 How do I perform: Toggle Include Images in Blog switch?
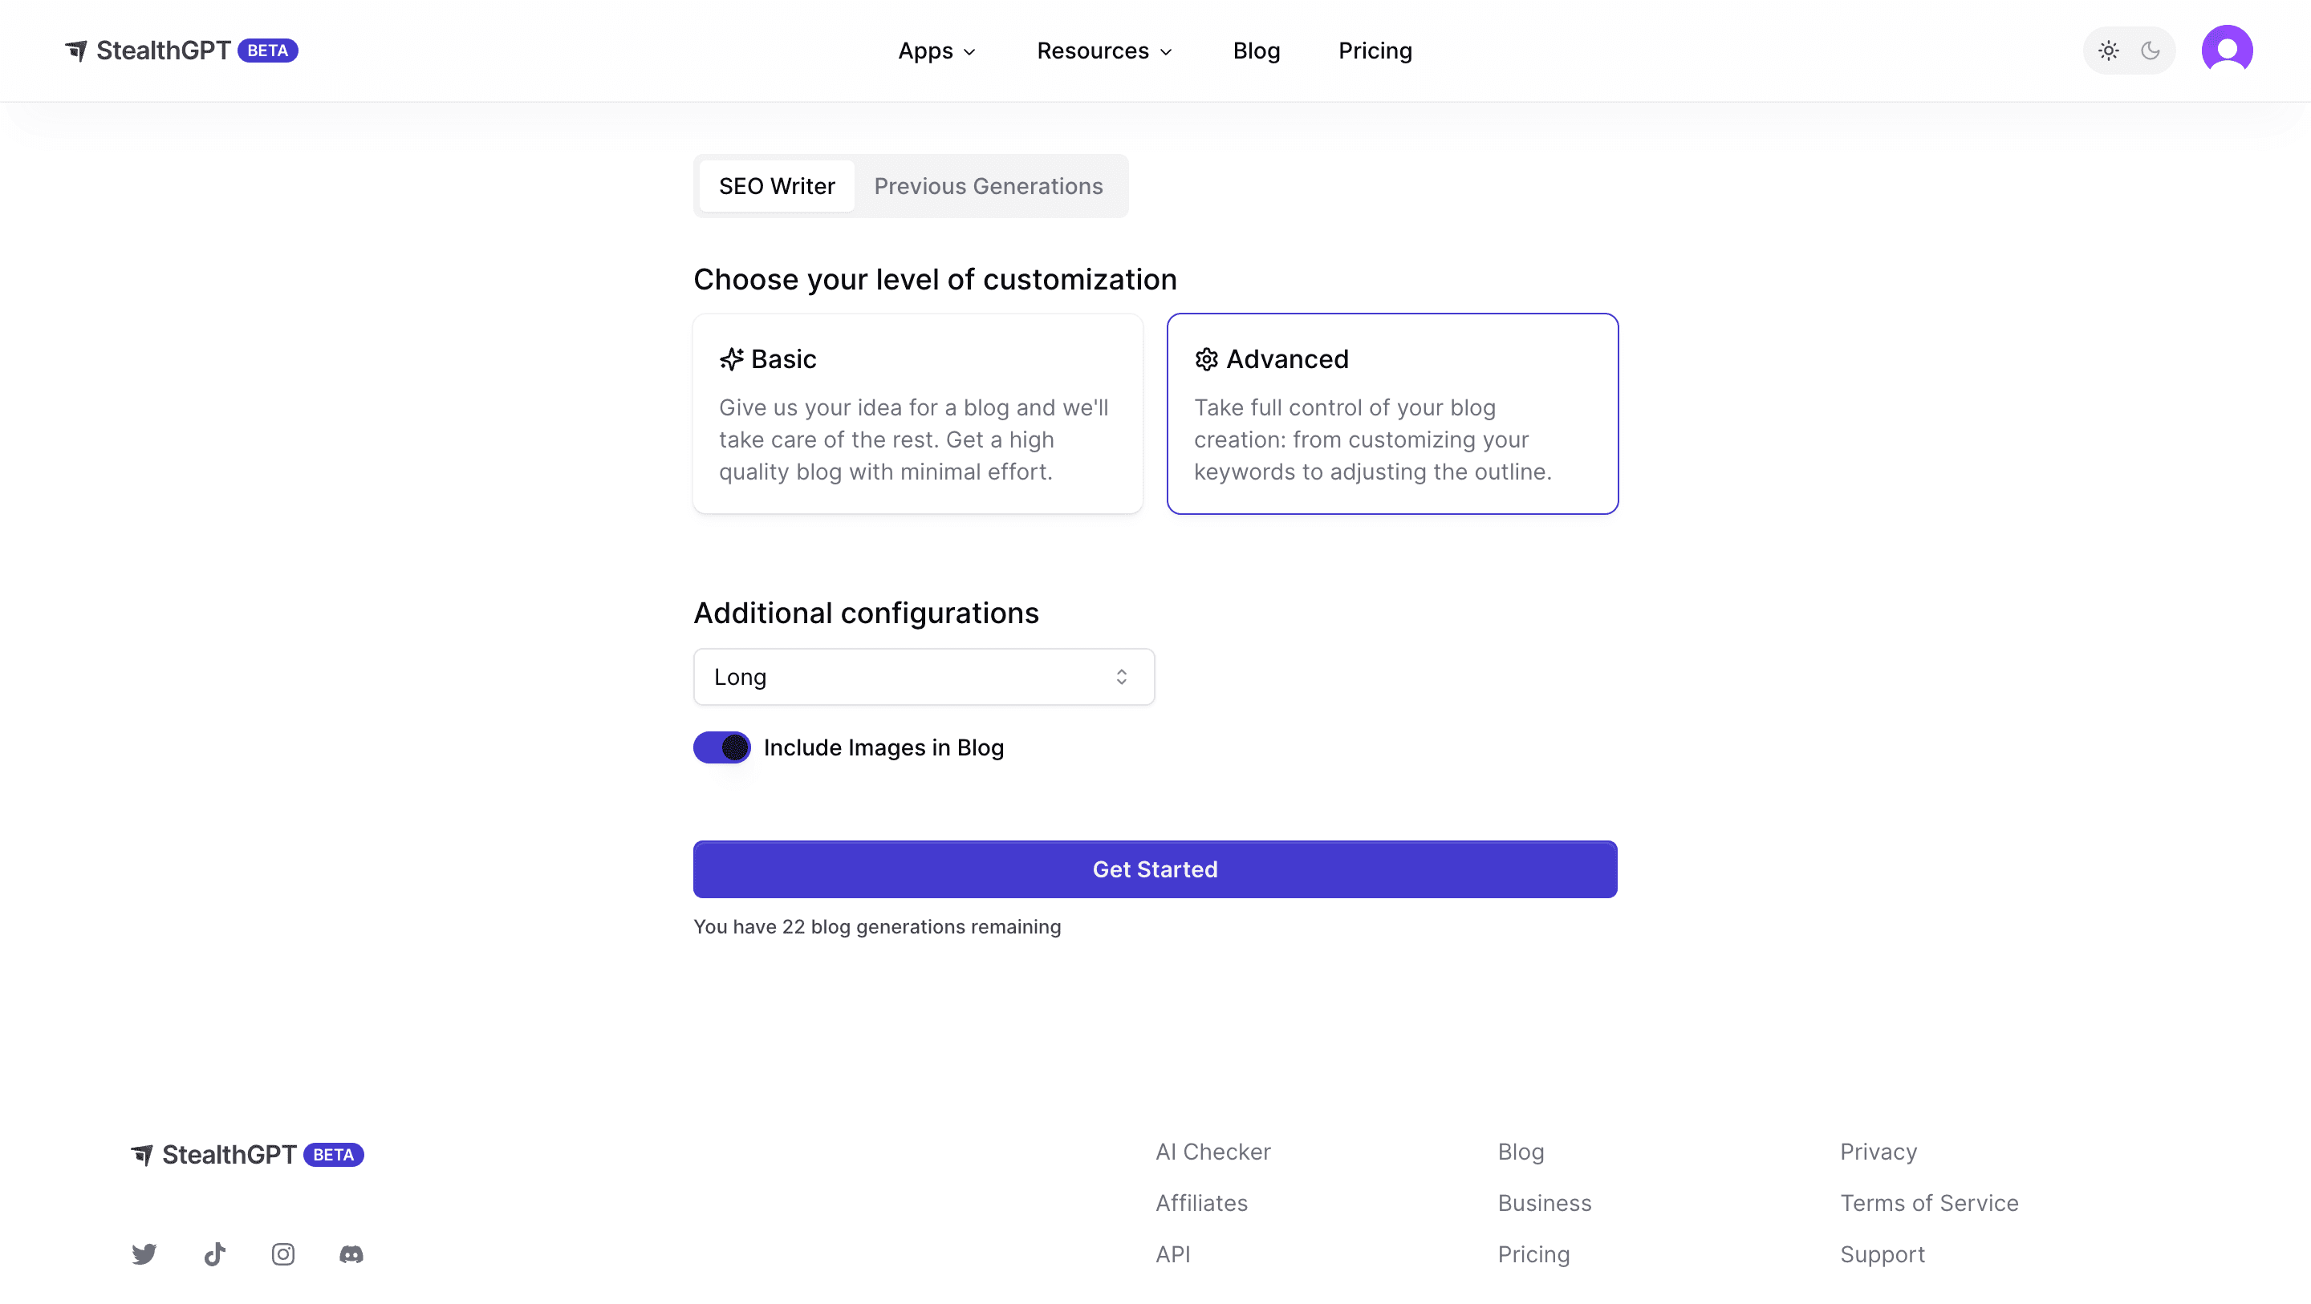point(722,747)
